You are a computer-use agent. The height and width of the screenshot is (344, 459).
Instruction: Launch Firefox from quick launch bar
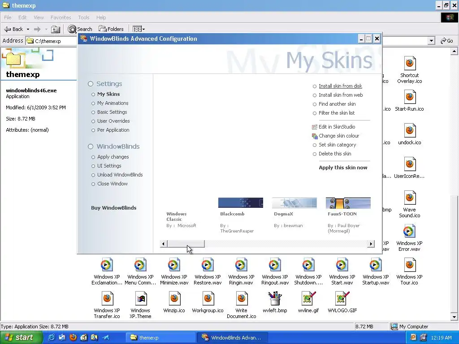coord(73,337)
